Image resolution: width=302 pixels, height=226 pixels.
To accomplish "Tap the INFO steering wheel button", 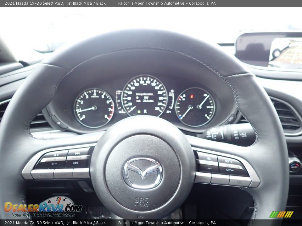I will tap(81, 174).
